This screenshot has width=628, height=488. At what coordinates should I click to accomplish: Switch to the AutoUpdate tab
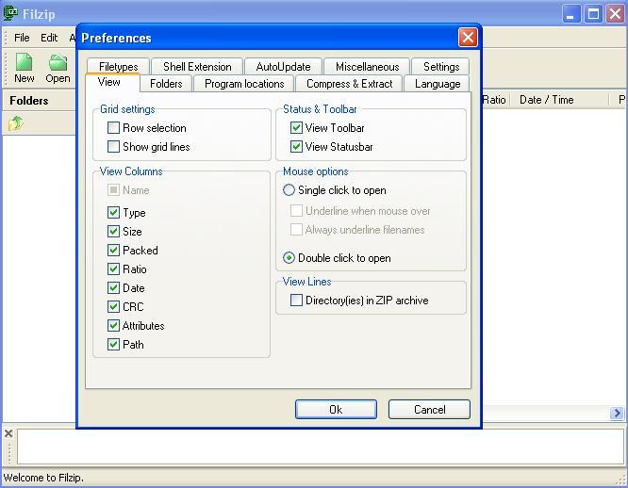[283, 66]
